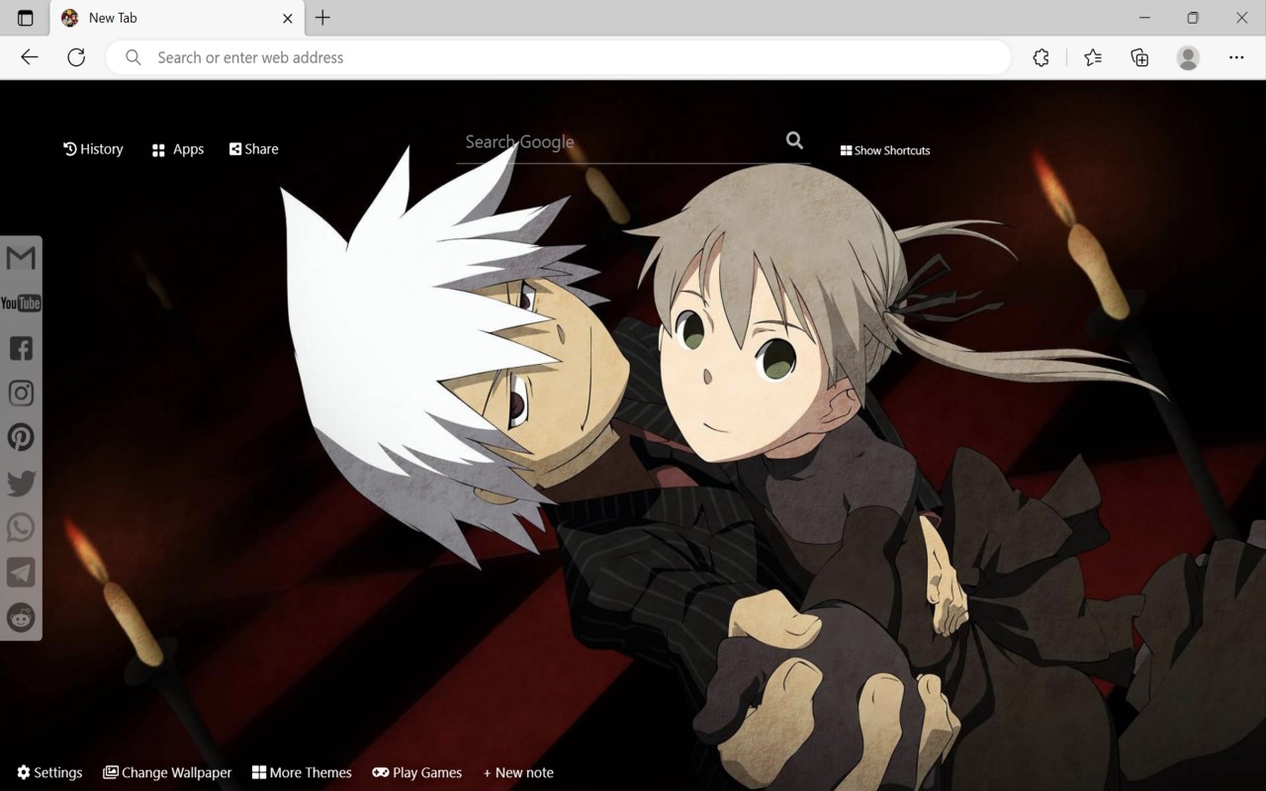Open the Favorites star icon
The image size is (1266, 791).
[1093, 57]
